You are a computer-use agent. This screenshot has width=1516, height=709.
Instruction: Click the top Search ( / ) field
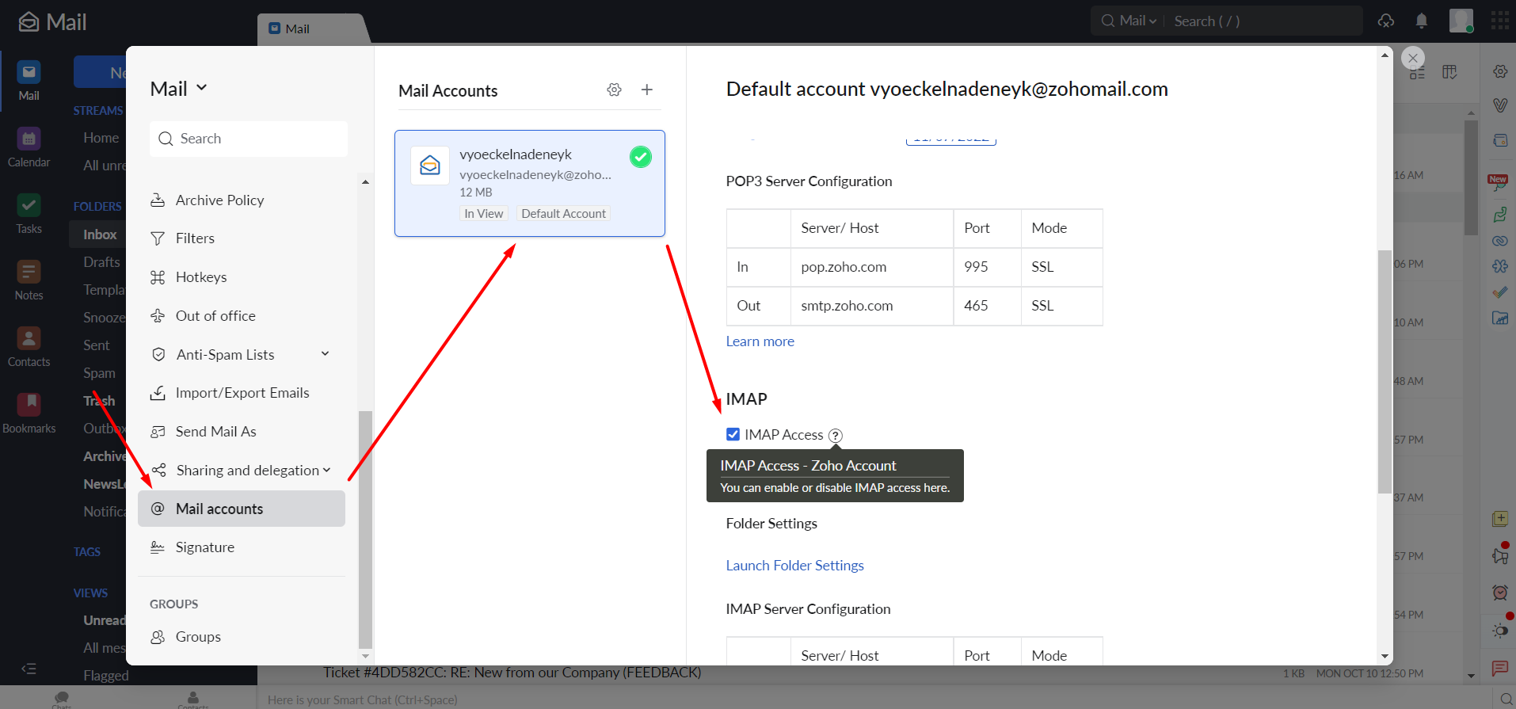1265,21
